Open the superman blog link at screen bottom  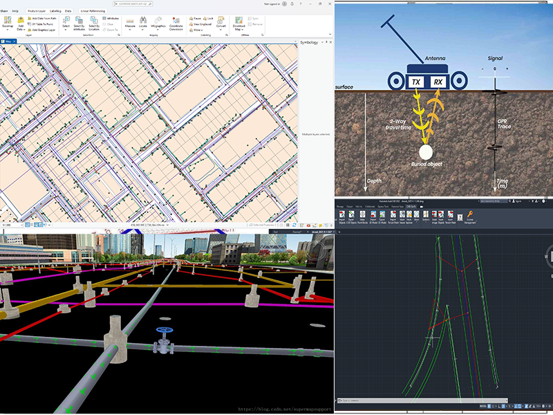pos(283,408)
